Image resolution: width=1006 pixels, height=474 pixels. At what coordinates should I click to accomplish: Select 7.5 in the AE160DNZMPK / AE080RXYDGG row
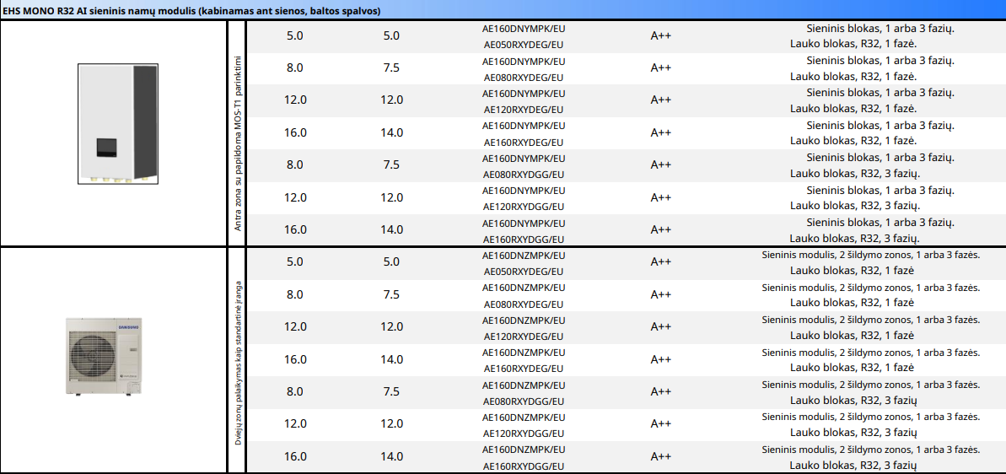point(391,392)
